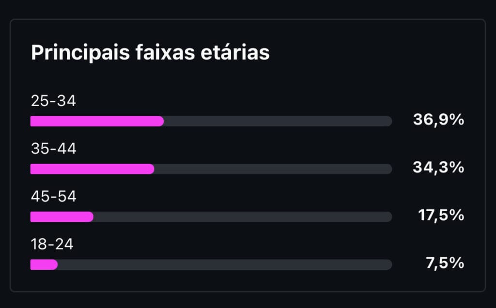The width and height of the screenshot is (496, 308).
Task: Click the 17,5% percentage value
Action: pyautogui.click(x=441, y=215)
